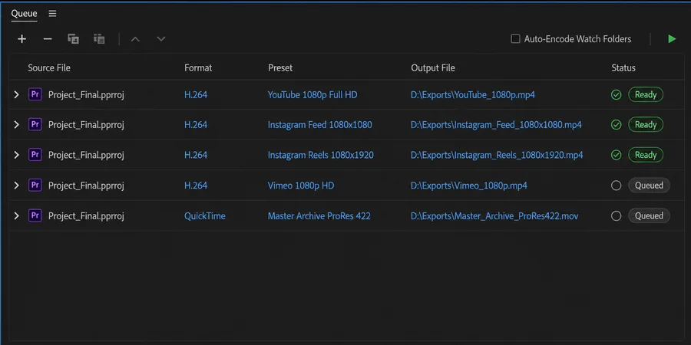The height and width of the screenshot is (345, 691).
Task: Open the Vimeo 1080p HD preset
Action: pos(301,186)
